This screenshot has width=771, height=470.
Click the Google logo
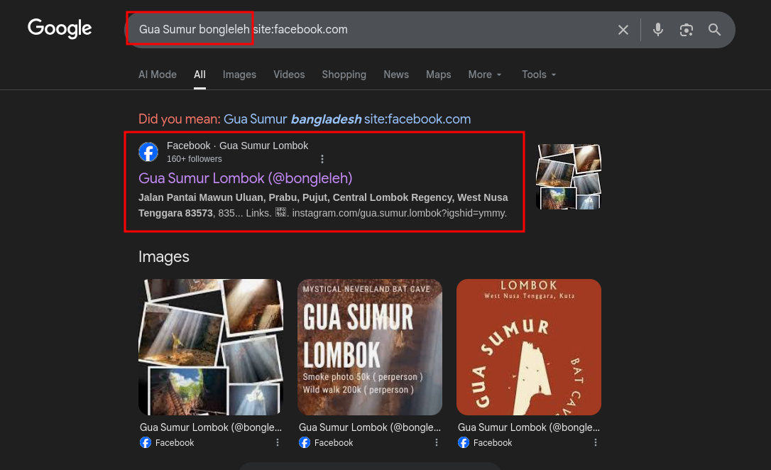[60, 28]
